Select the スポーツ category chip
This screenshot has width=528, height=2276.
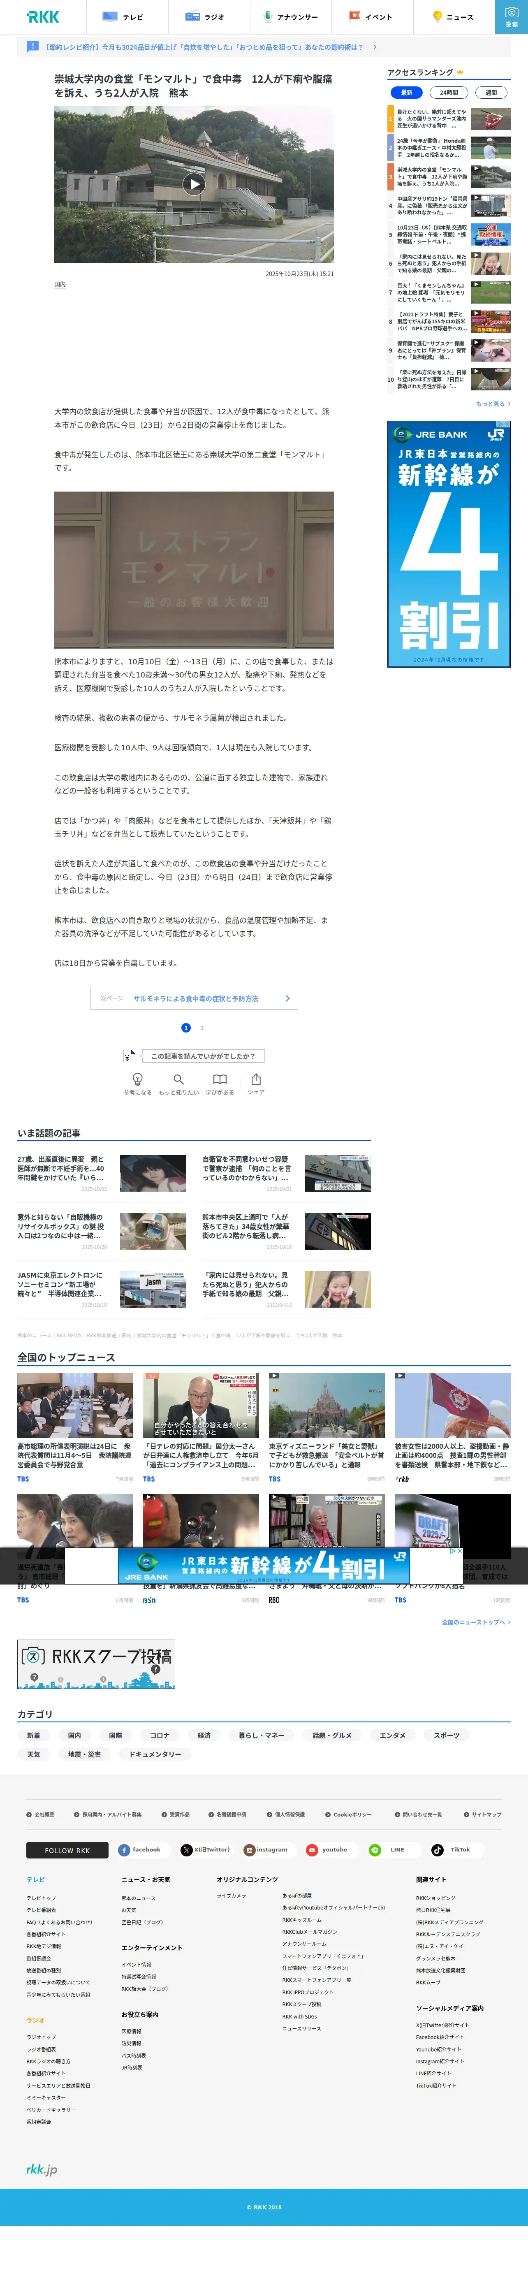click(447, 1735)
